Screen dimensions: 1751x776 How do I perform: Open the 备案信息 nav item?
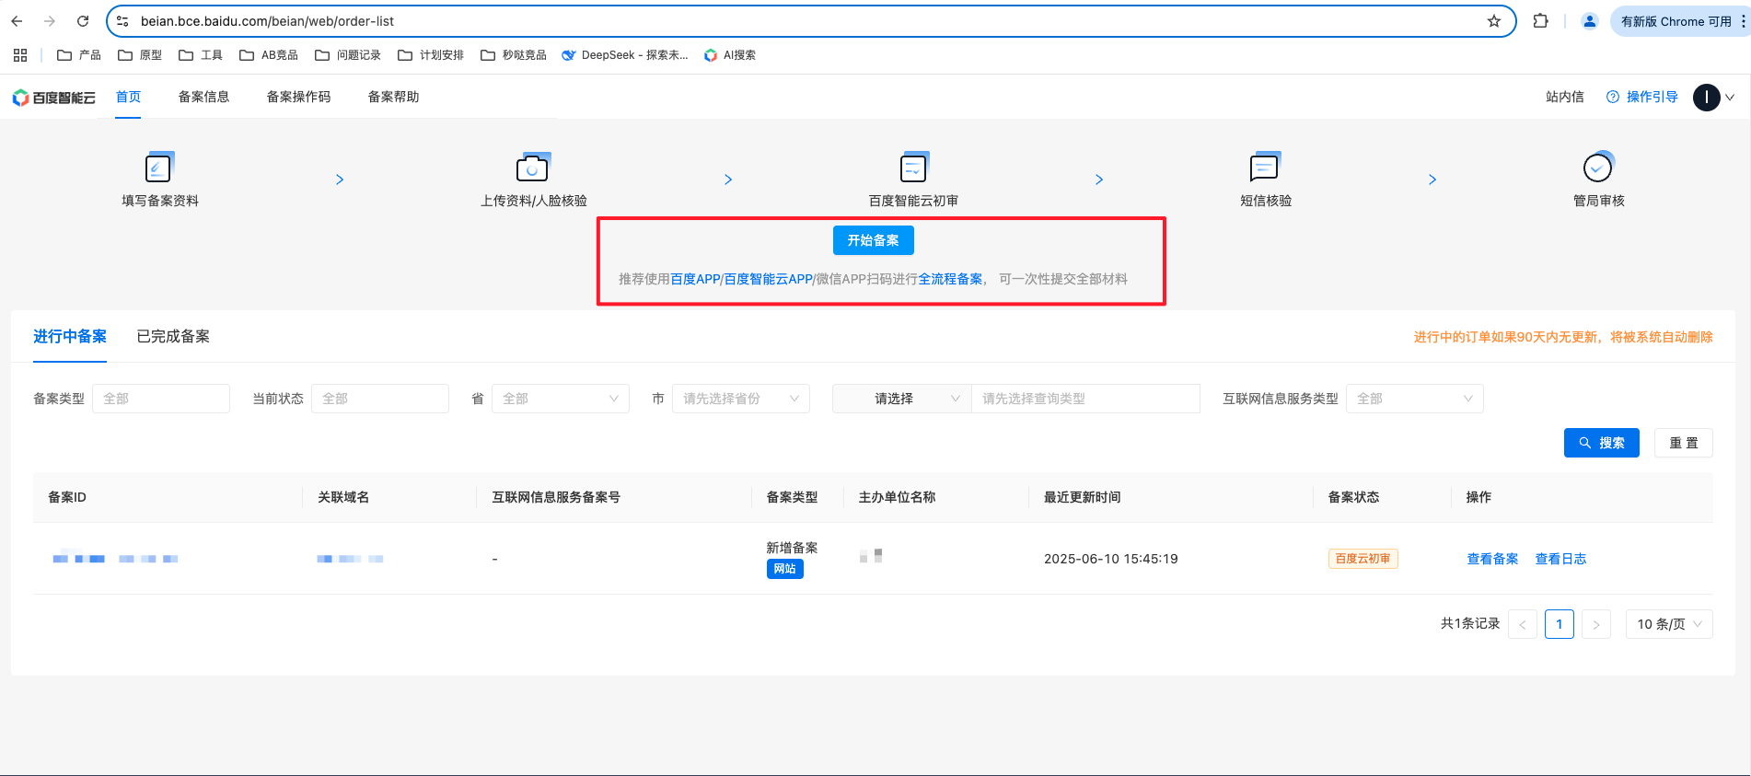pos(203,97)
